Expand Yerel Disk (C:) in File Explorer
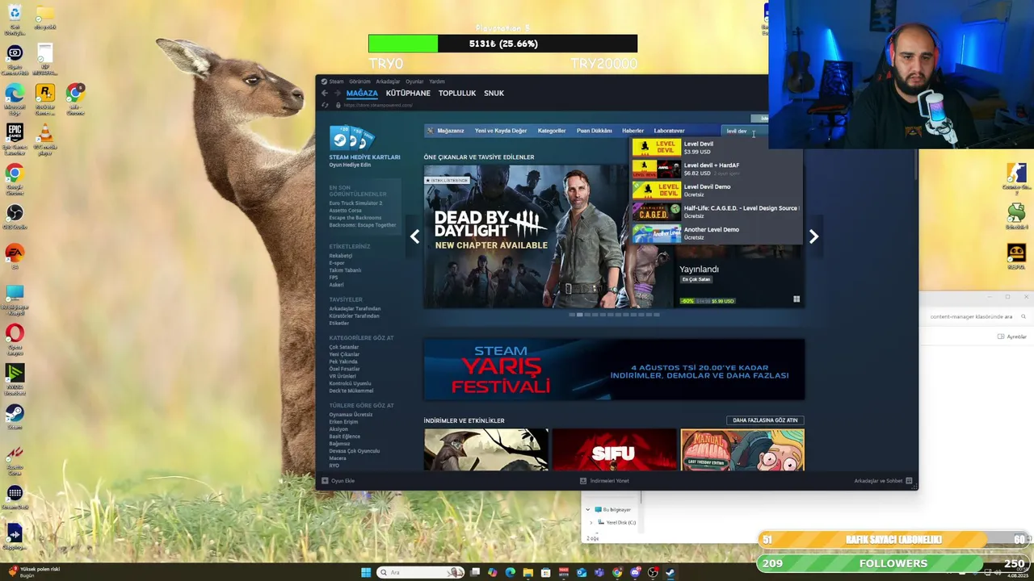Screen dimensions: 1034x581 pos(591,523)
